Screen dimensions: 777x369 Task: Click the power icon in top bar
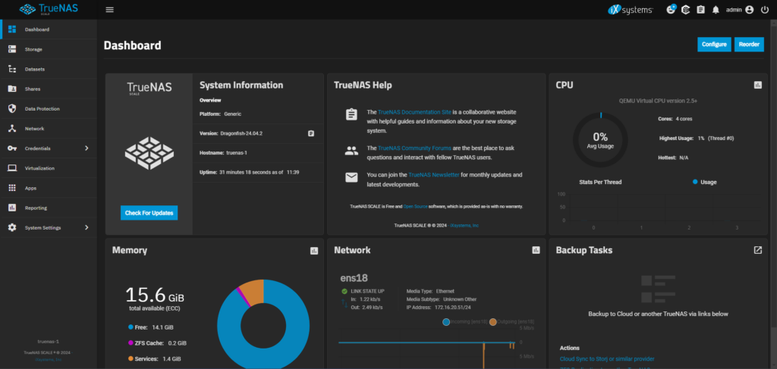coord(764,9)
